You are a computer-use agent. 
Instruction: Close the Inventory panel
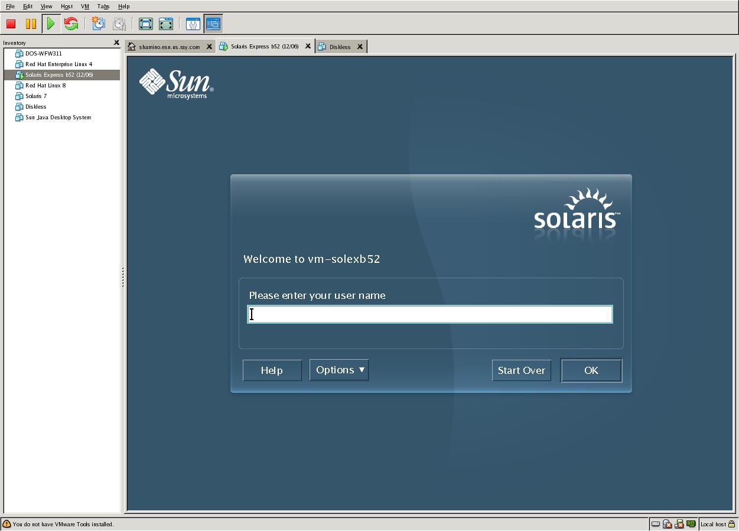coord(116,43)
